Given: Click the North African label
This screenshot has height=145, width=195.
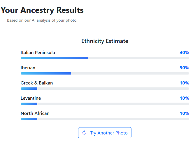Looking at the screenshot, I should [x=35, y=113].
